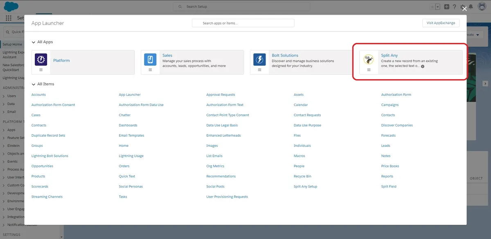Image resolution: width=491 pixels, height=239 pixels.
Task: Click the handle icon under Split Any
Action: point(369,70)
